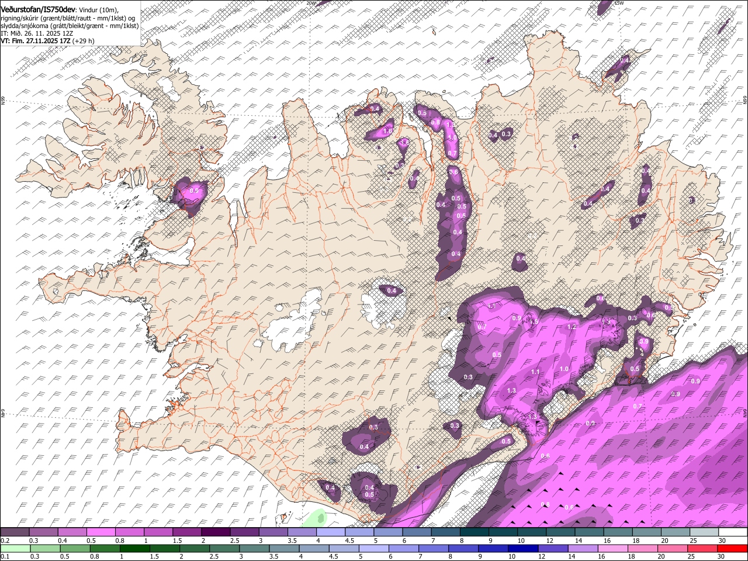748x561 pixels.
Task: Select the upper scale swatch between 3 and 3.5
Action: [x=273, y=532]
